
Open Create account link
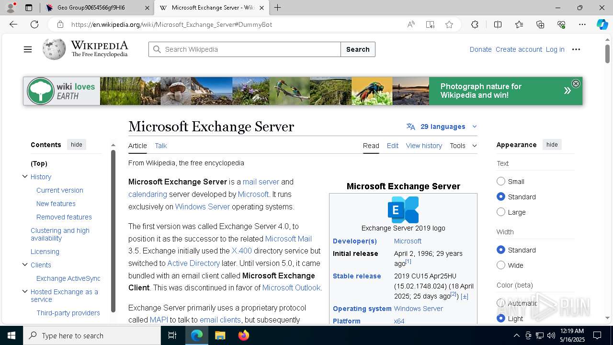point(519,49)
